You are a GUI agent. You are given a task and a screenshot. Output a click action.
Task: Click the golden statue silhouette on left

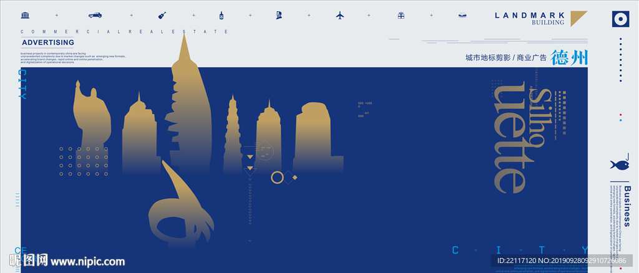(92, 122)
